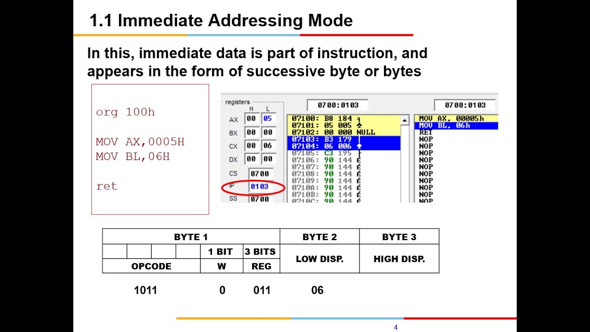Select memory row 07105: C3 195

pyautogui.click(x=343, y=153)
